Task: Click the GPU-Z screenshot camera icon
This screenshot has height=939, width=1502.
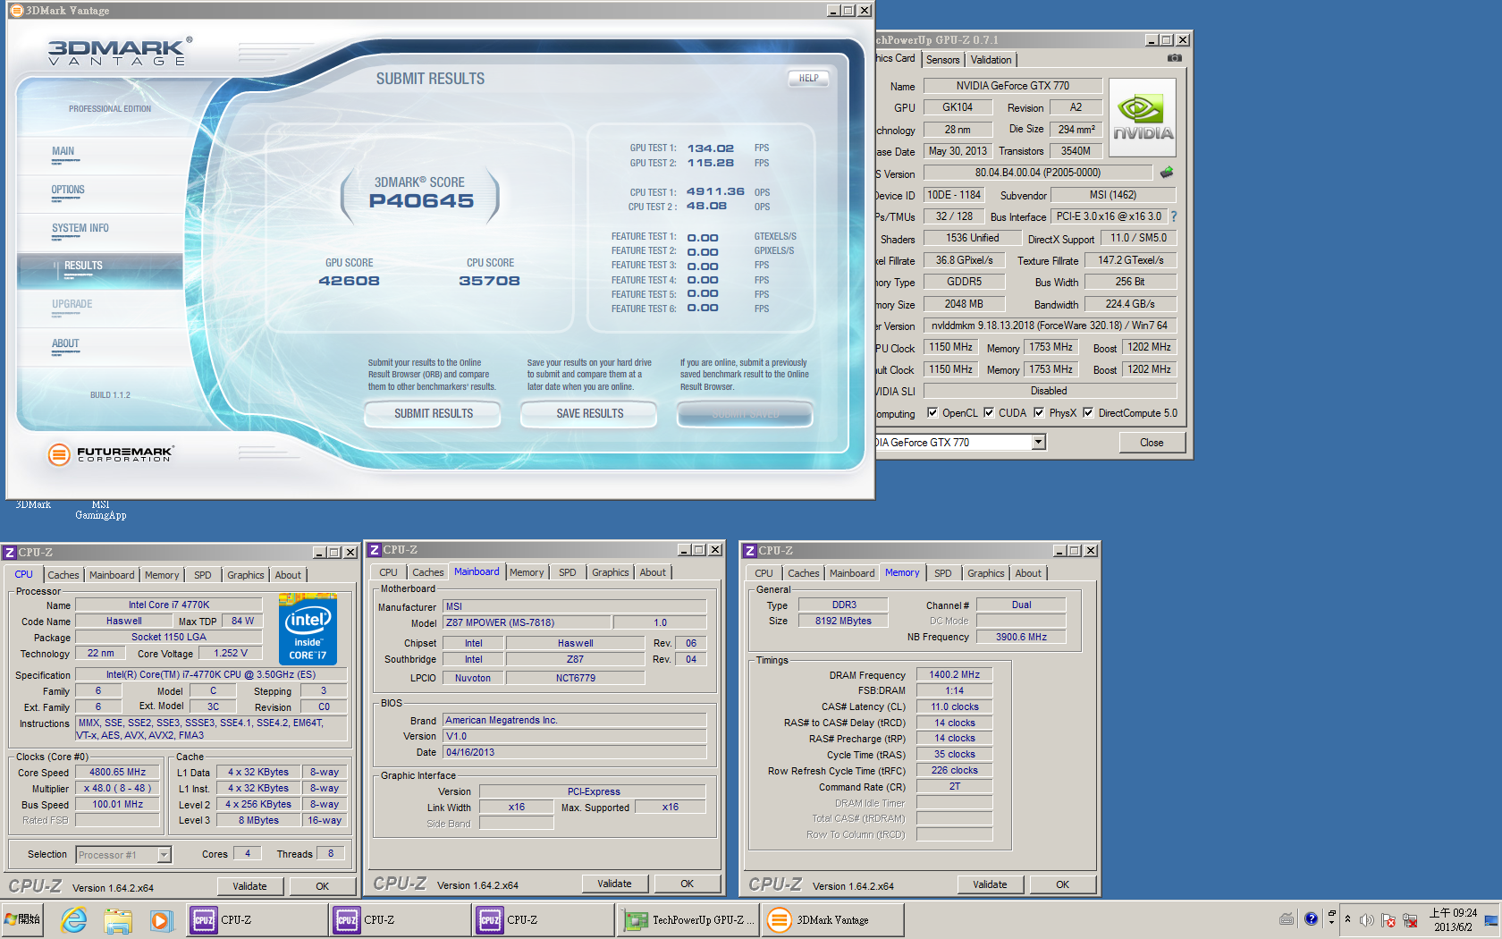Action: pyautogui.click(x=1175, y=58)
